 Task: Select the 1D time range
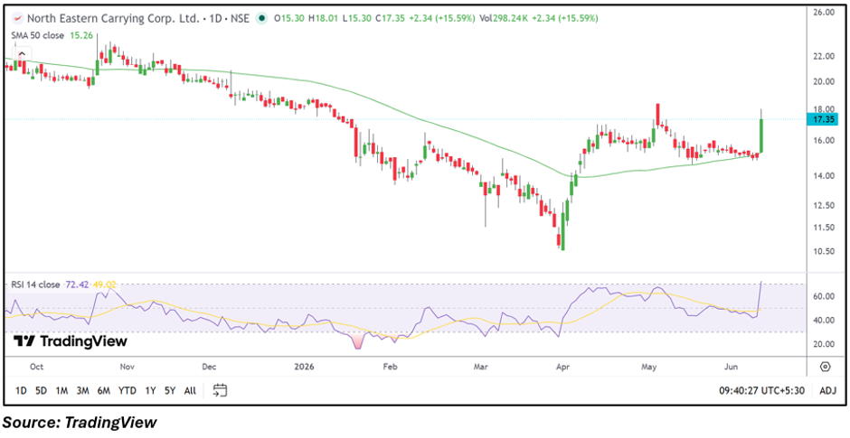tap(21, 390)
